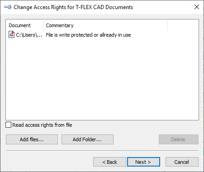
Task: Click empty area of the document list
Action: 102,78
